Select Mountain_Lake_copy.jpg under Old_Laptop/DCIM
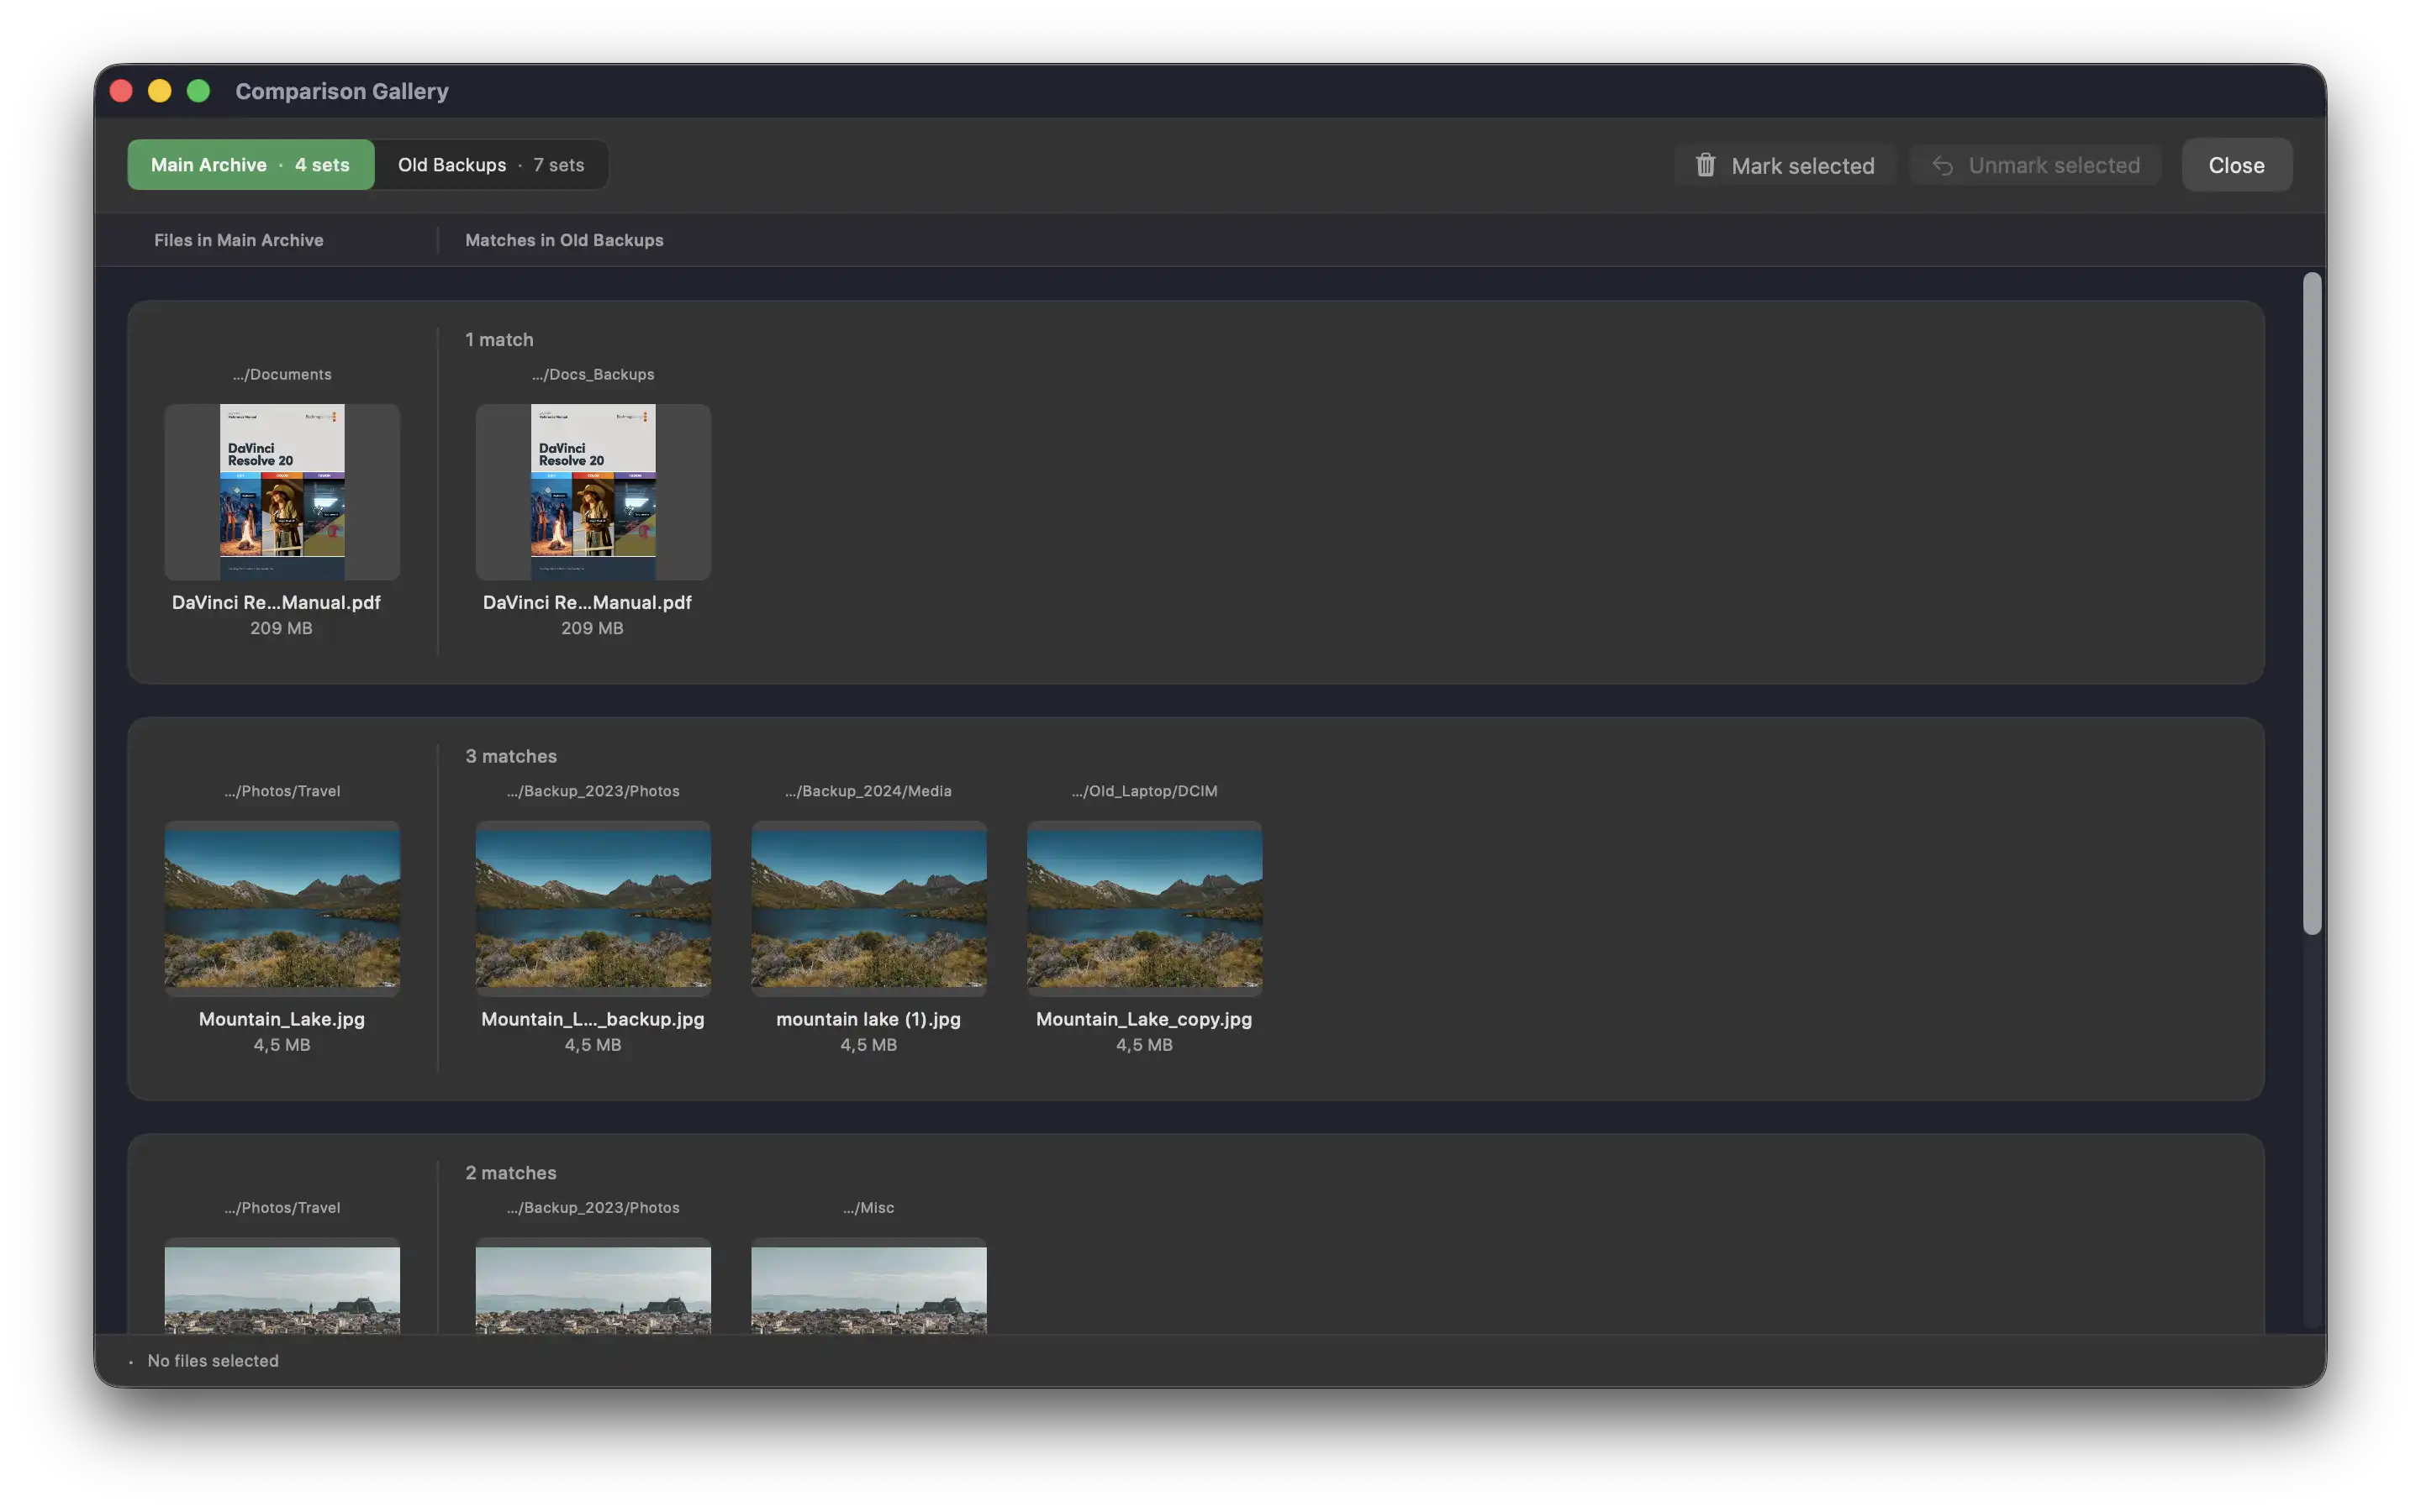Viewport: 2421px width, 1512px height. coord(1143,907)
